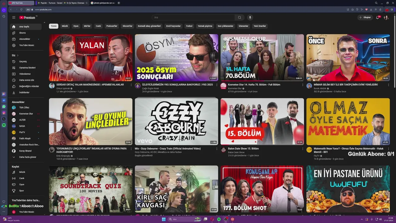Open Keşfet Müzik in sidebar
Viewport: 396px width, 223px height.
(x=26, y=172)
